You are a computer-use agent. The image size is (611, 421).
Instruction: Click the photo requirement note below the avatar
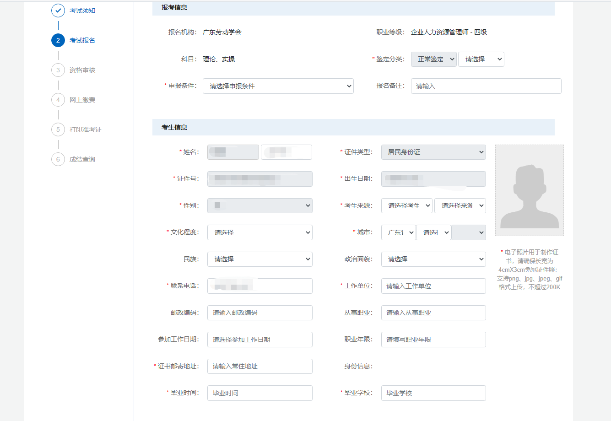[530, 270]
